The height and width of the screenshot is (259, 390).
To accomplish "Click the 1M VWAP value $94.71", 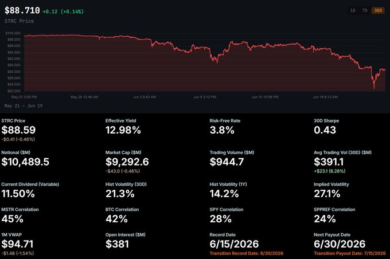I will (17, 244).
